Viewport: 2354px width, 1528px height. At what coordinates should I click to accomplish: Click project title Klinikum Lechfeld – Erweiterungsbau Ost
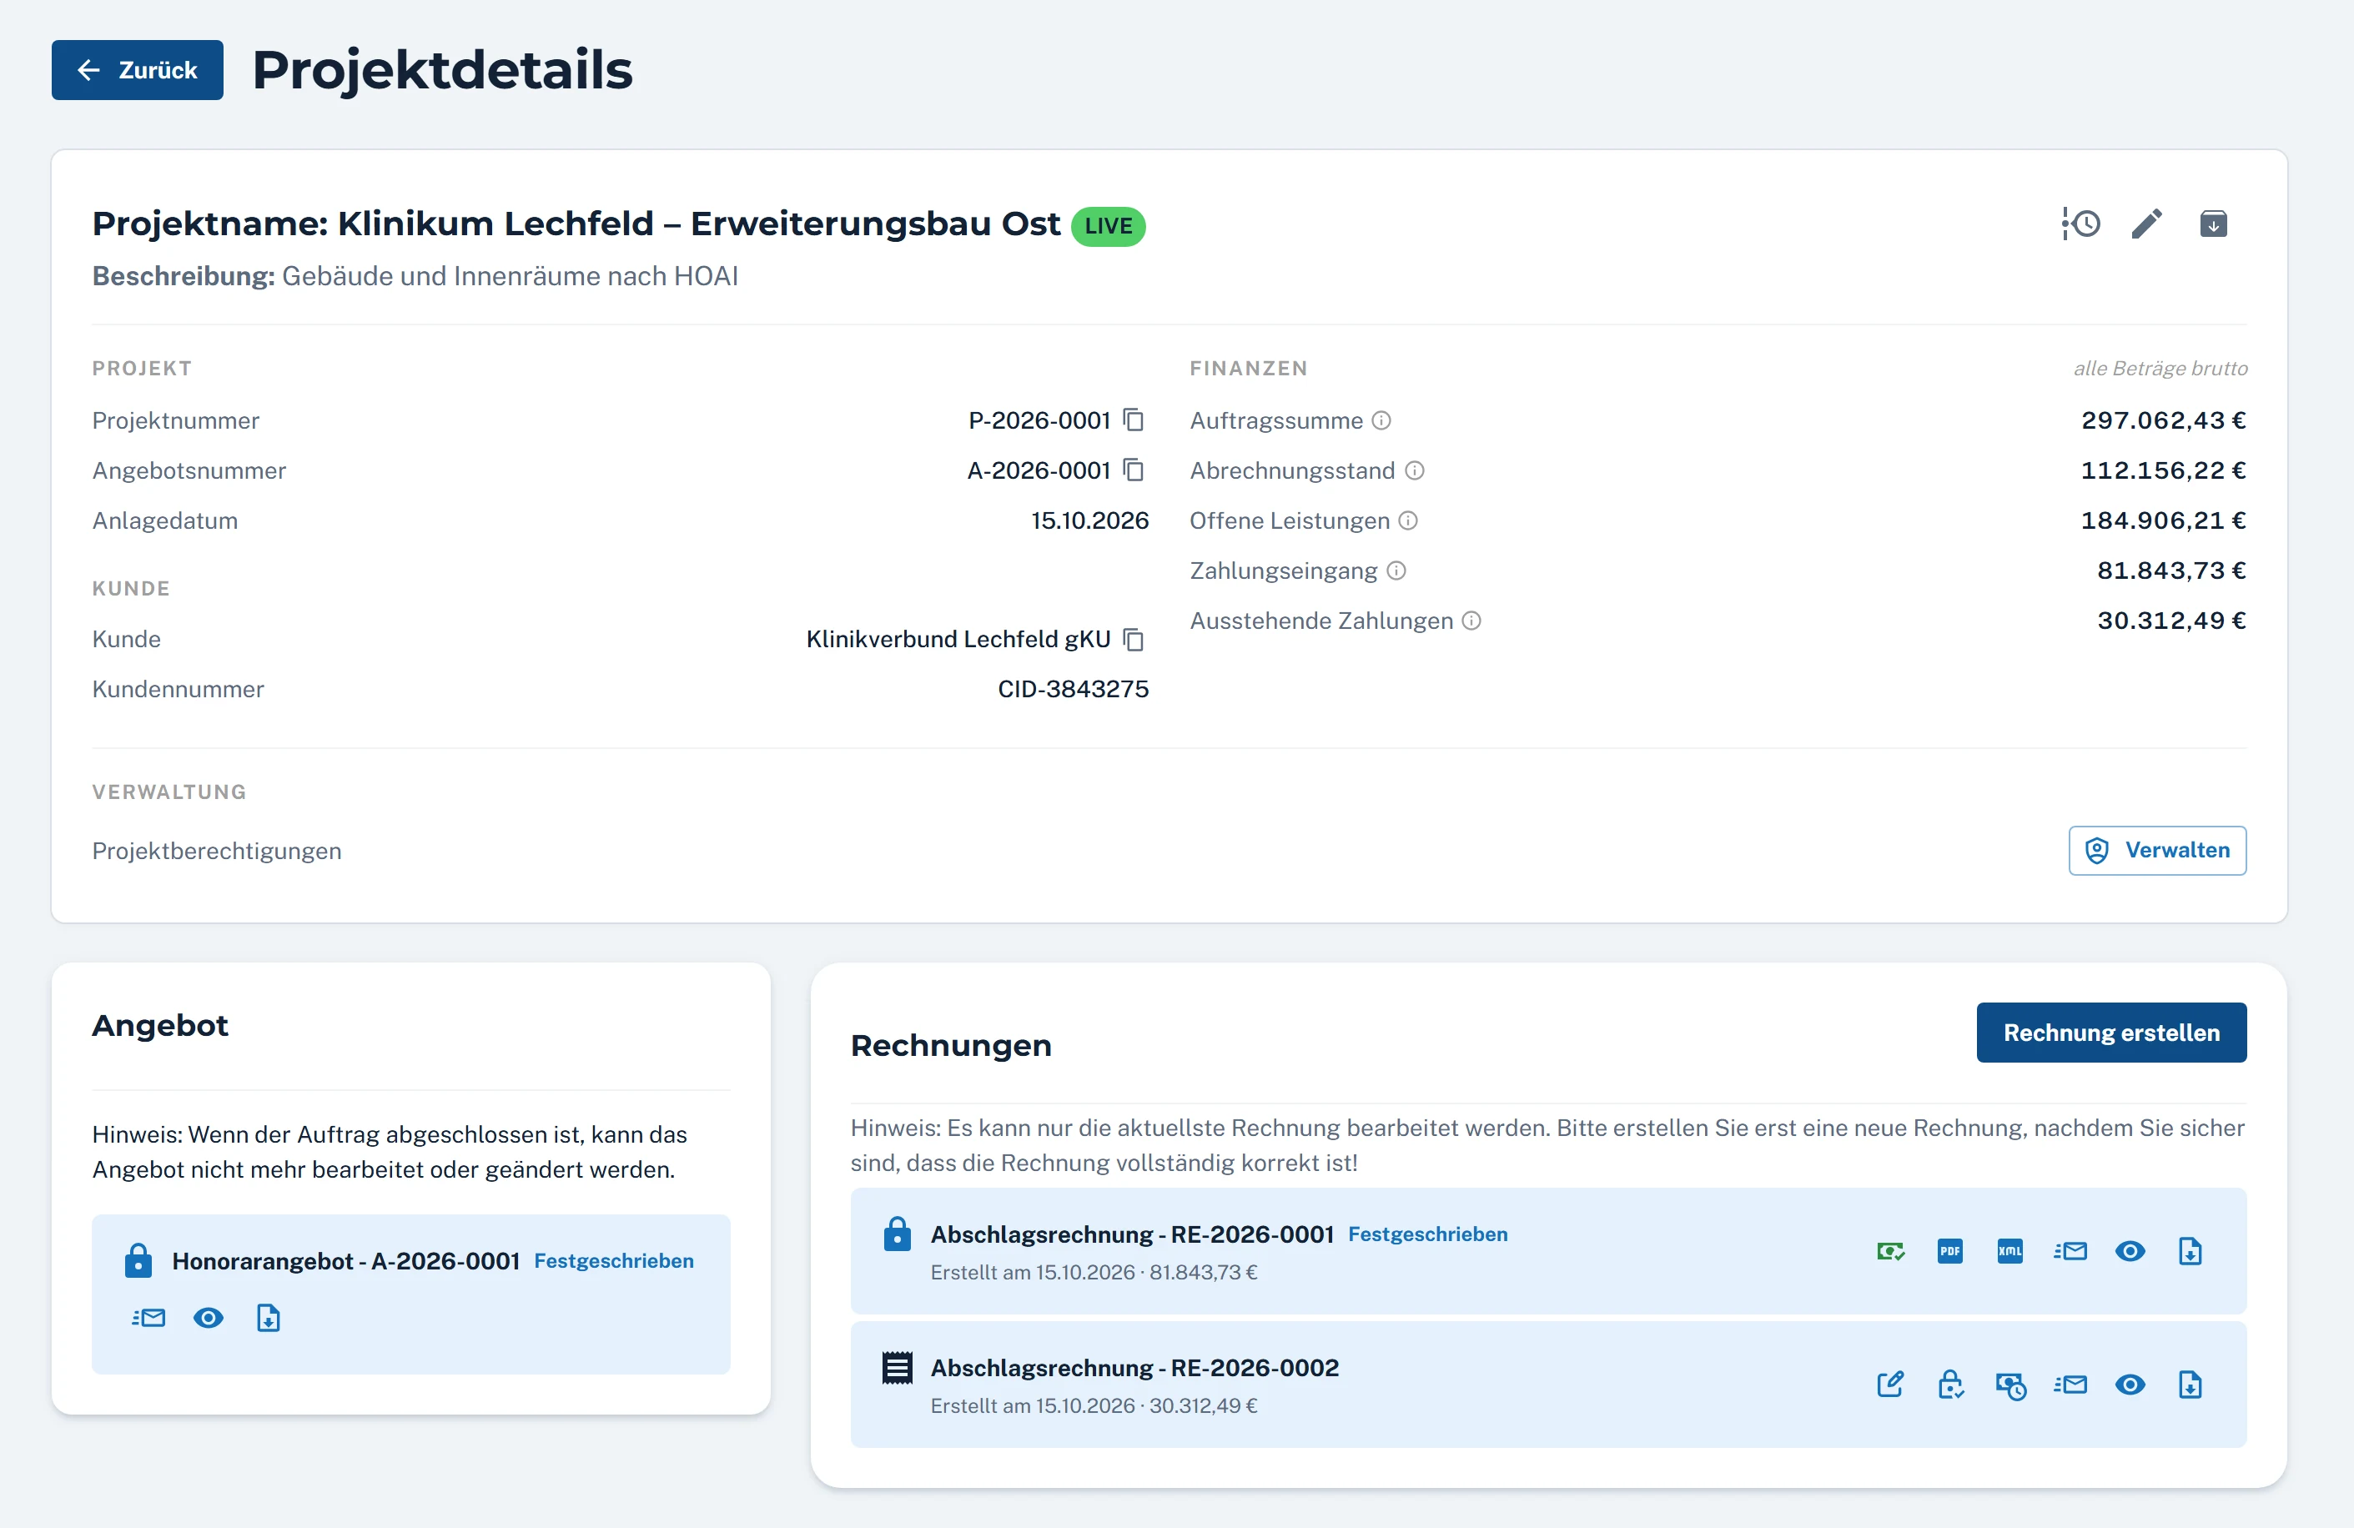pyautogui.click(x=576, y=224)
